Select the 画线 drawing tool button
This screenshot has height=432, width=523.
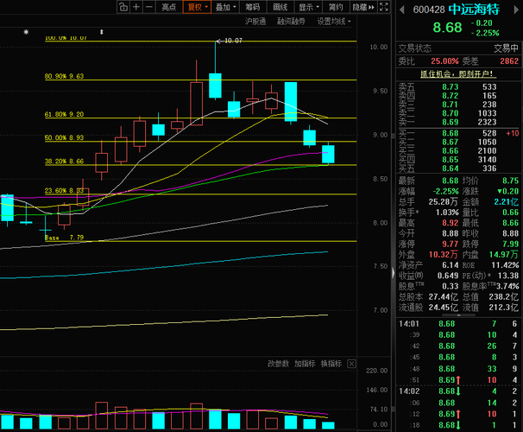[280, 7]
